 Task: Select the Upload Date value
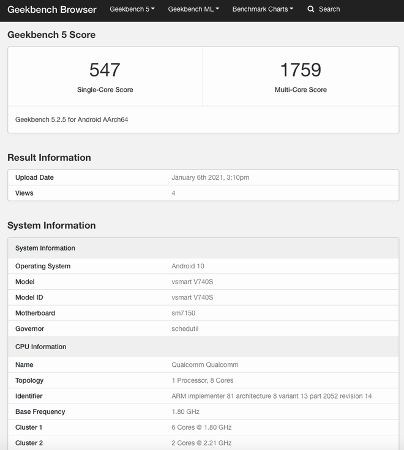[x=210, y=177]
